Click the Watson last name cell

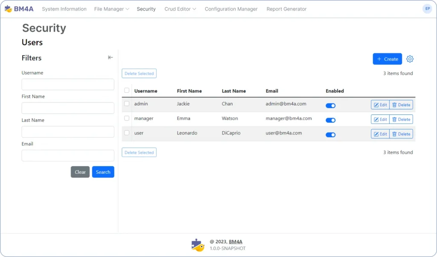tap(230, 118)
